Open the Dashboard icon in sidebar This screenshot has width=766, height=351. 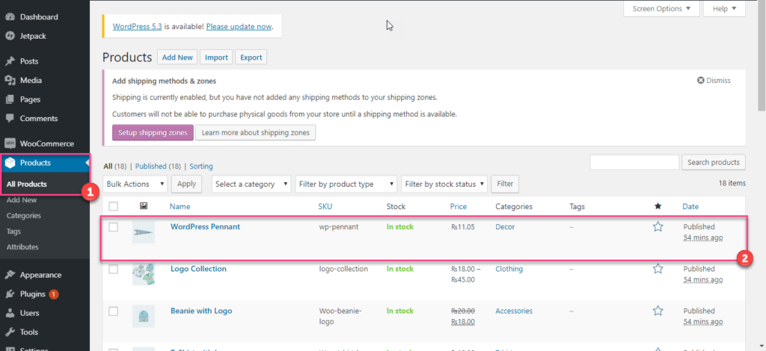[10, 17]
